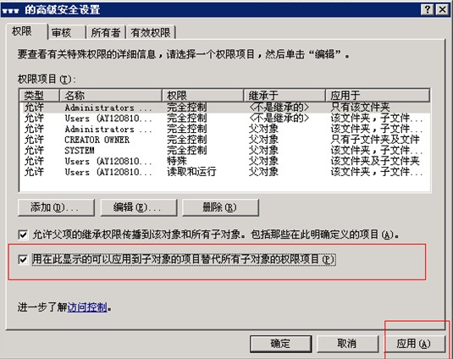Sort by the 应用于 column header
This screenshot has height=359, width=453.
378,96
